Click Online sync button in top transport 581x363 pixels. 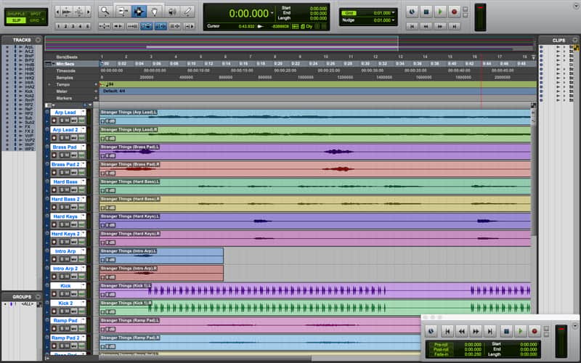pyautogui.click(x=412, y=12)
